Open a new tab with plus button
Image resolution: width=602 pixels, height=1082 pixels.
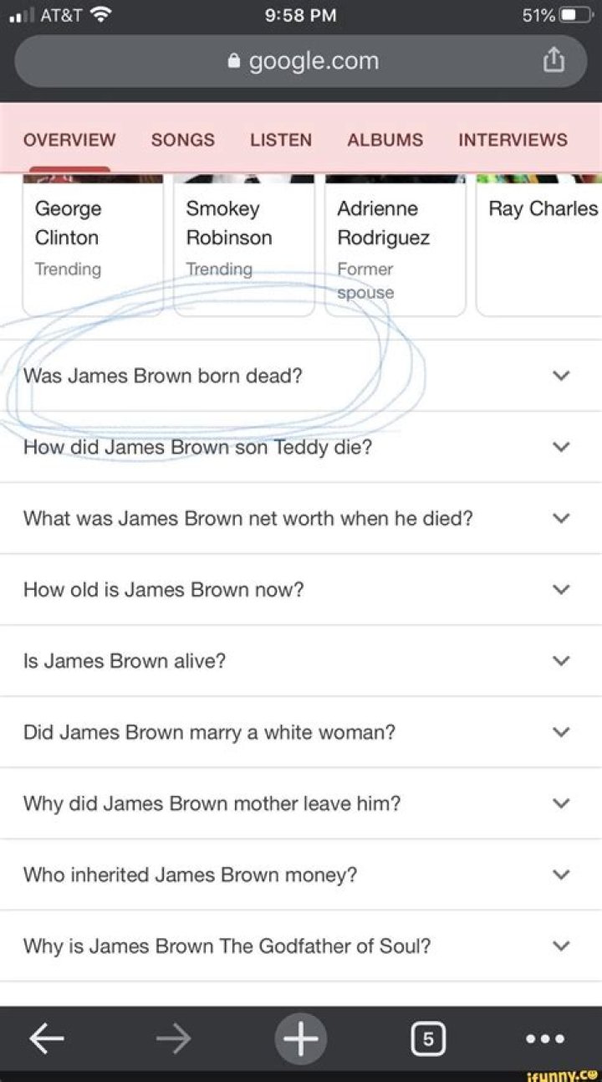point(301,1039)
